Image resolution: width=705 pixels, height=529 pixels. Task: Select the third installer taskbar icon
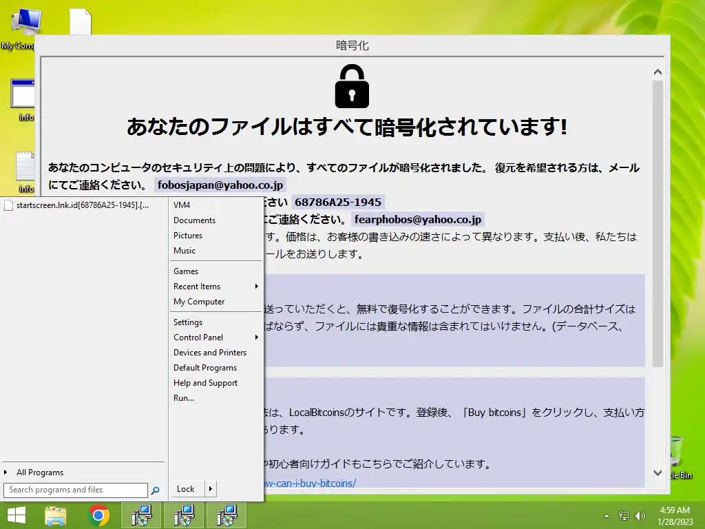(x=227, y=515)
